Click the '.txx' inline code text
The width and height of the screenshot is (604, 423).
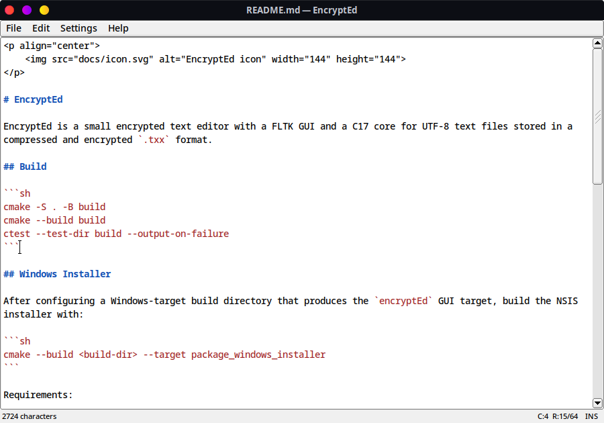click(x=154, y=140)
